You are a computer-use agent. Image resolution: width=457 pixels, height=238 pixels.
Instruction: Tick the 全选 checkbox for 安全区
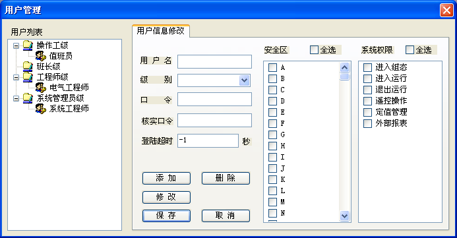click(x=314, y=50)
